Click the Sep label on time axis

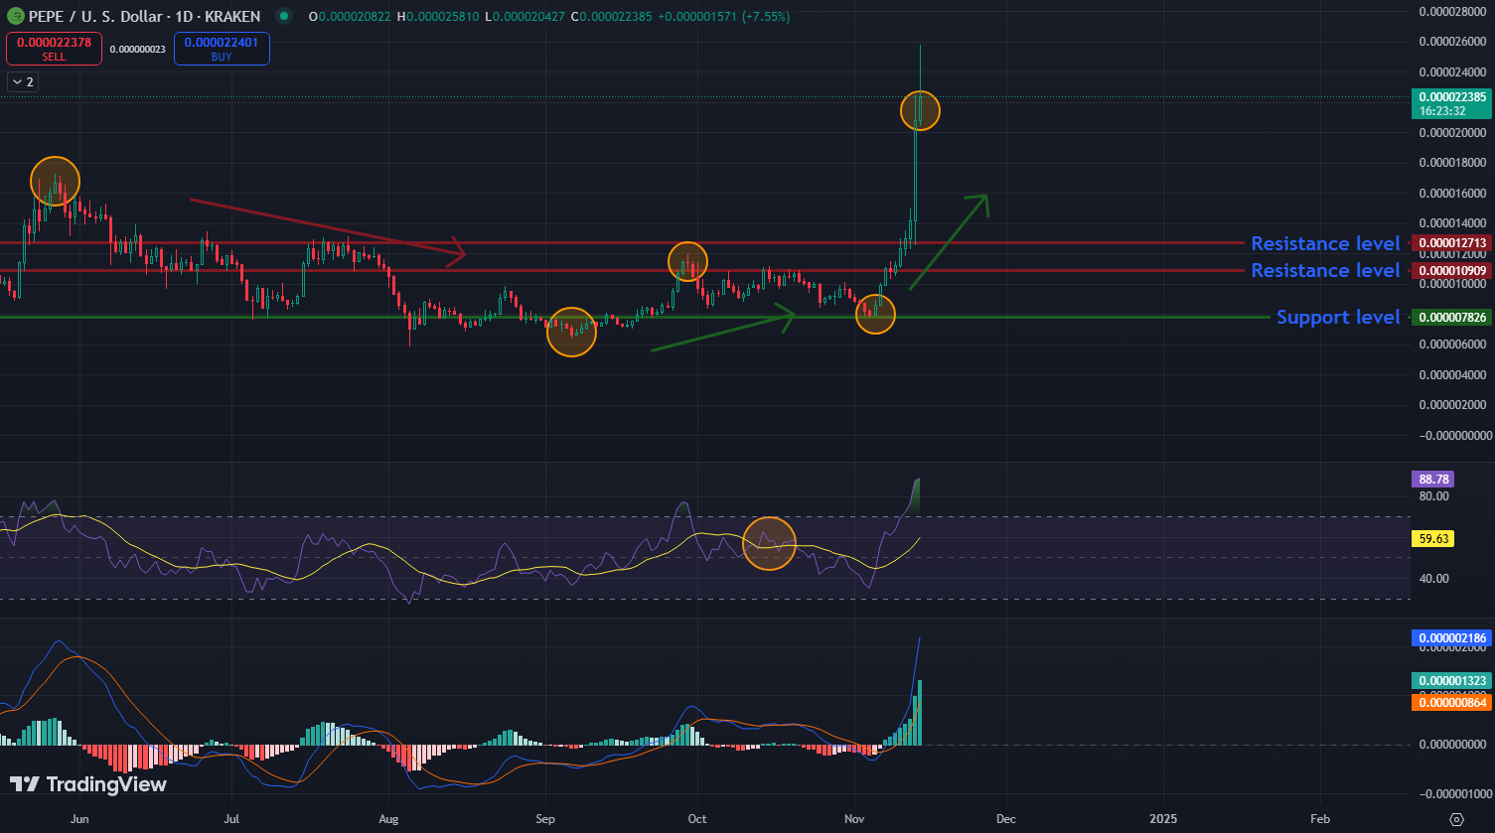point(544,819)
